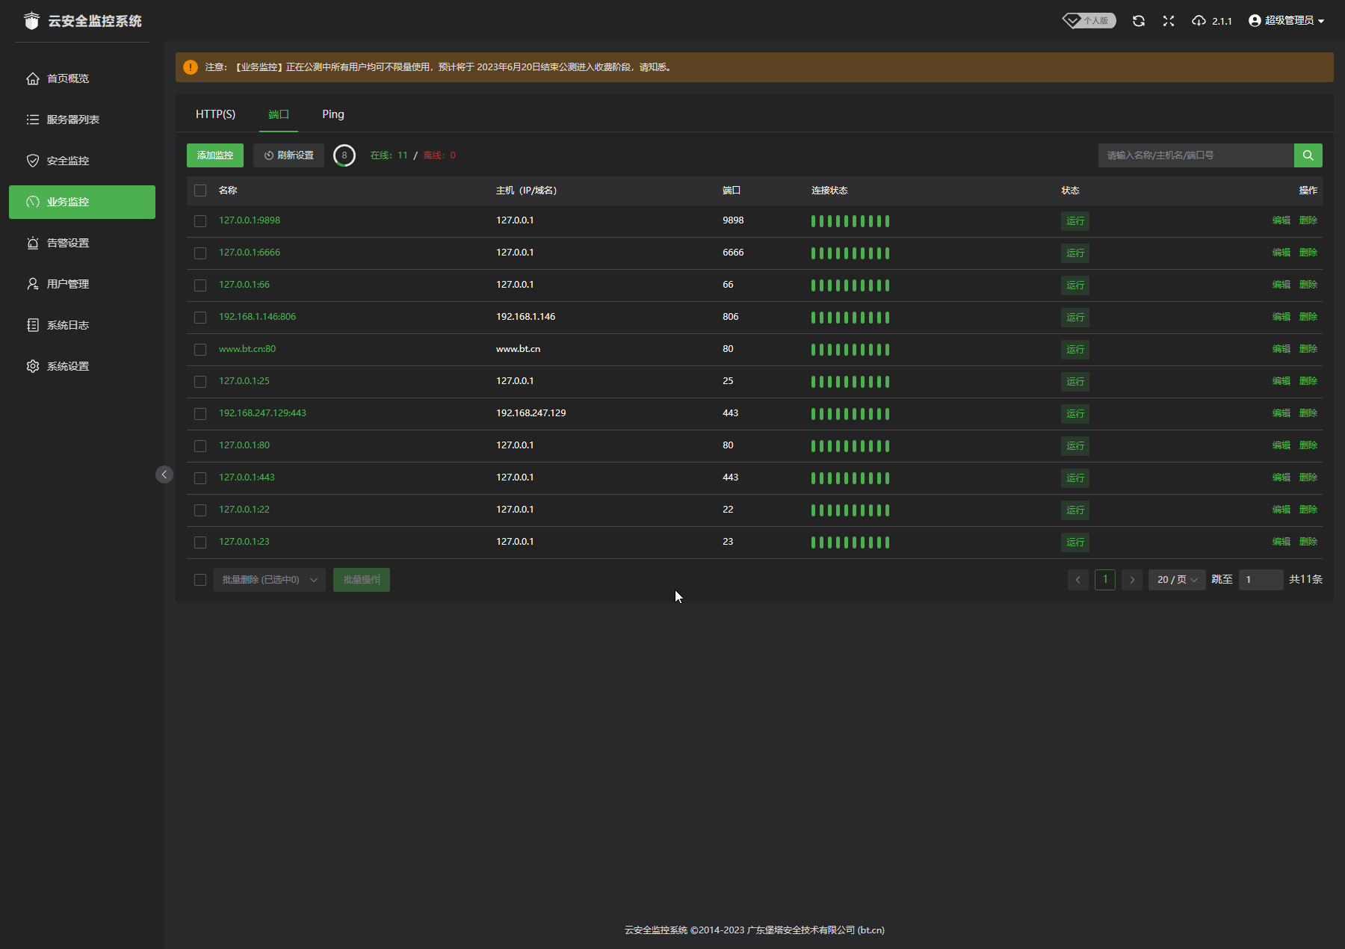Open the 批量删除 bulk action dropdown

point(269,580)
